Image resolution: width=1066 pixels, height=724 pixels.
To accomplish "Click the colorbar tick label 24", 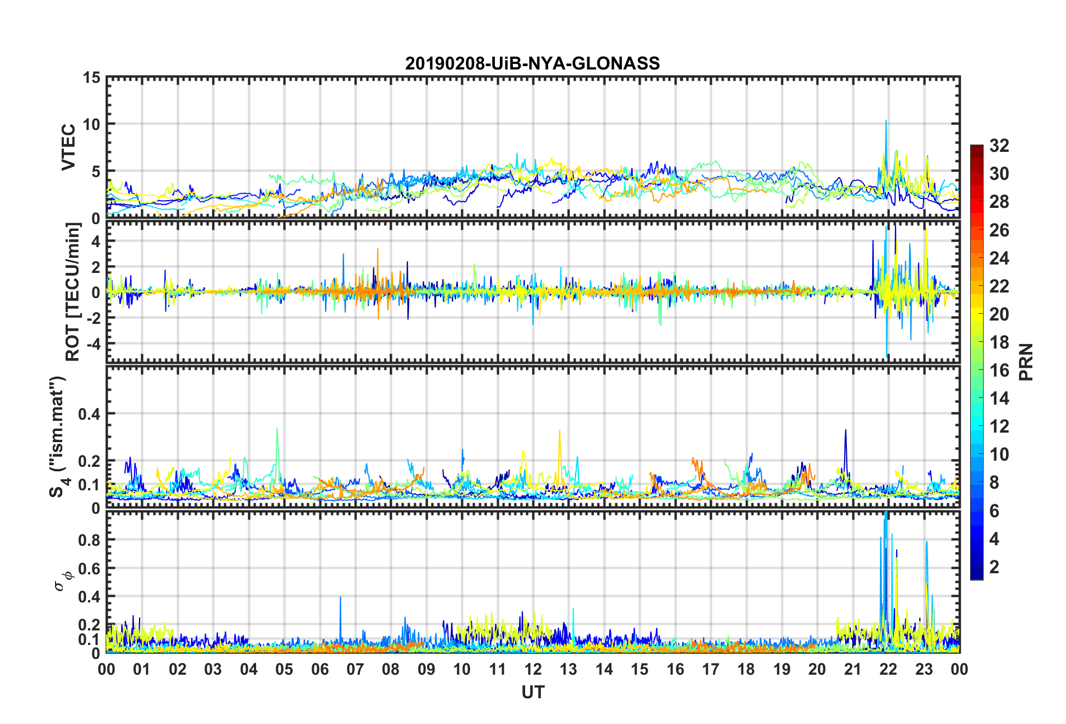I will pos(999,258).
